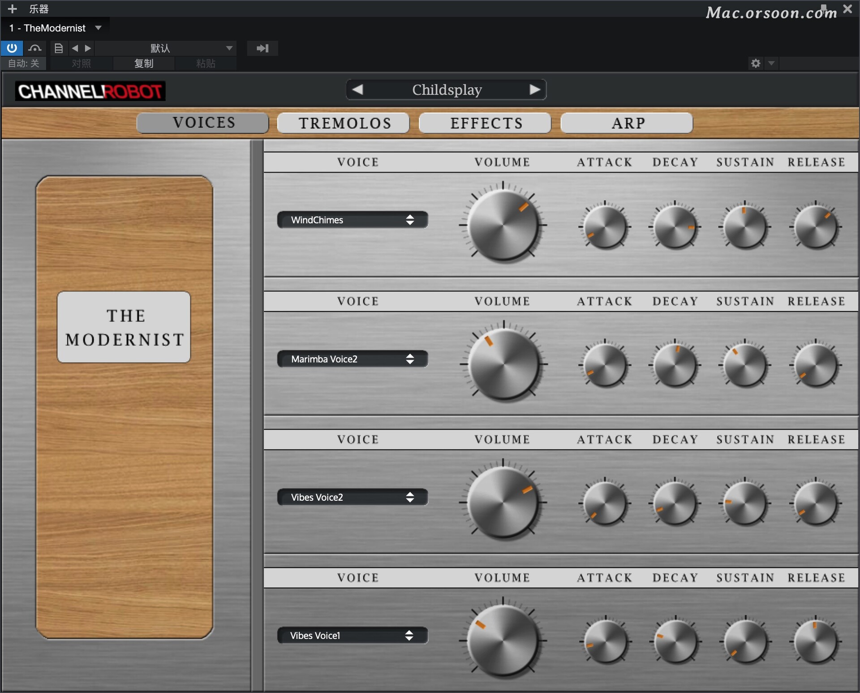The image size is (860, 693).
Task: Open the Marimba Voice2 voice selector
Action: (353, 359)
